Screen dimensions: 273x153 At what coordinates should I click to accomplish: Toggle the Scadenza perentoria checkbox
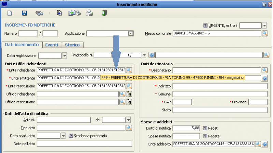(x=71, y=136)
